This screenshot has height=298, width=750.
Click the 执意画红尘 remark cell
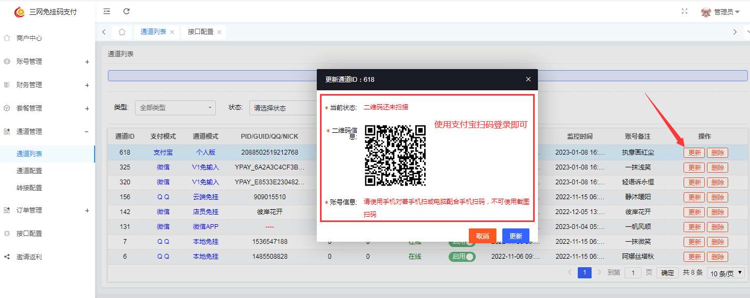click(638, 152)
